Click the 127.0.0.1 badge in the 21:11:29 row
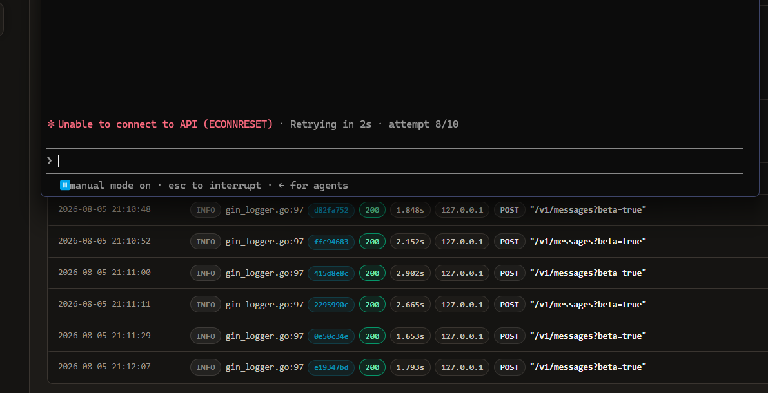768x393 pixels. 462,336
